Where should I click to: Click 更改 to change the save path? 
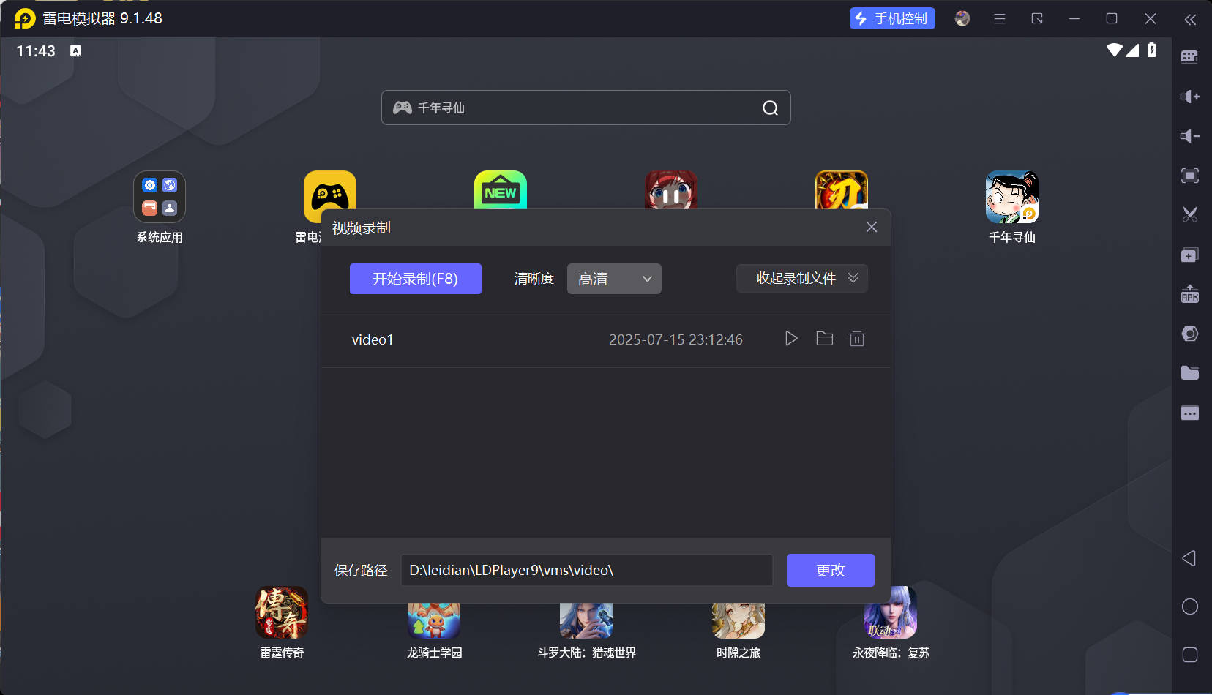pyautogui.click(x=831, y=570)
